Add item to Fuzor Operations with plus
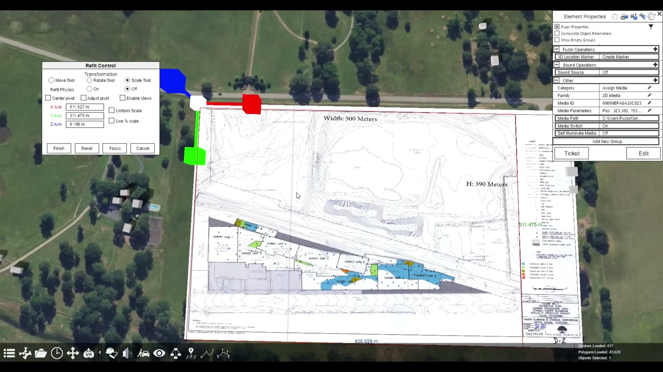 (x=655, y=49)
